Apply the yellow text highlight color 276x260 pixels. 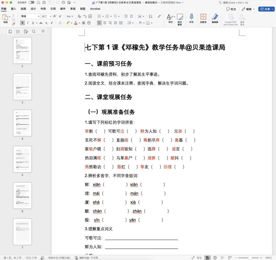(68, 23)
